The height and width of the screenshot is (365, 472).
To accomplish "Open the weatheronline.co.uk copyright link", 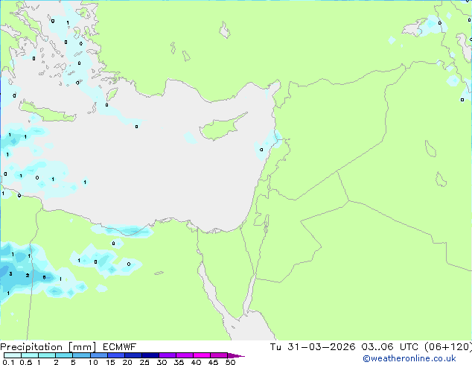I will point(409,358).
